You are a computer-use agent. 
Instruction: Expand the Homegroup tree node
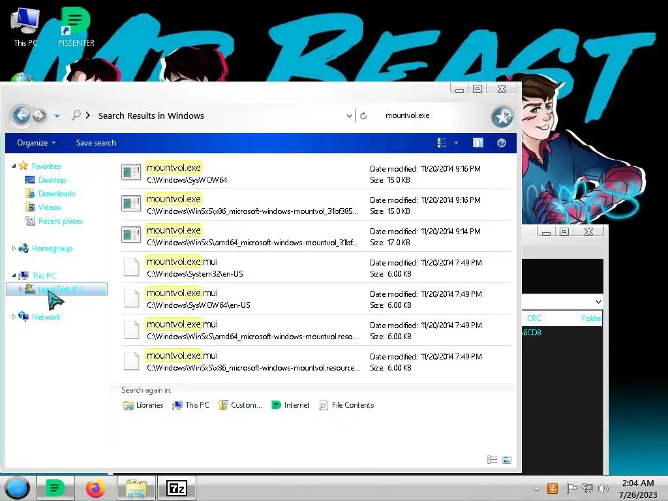14,248
